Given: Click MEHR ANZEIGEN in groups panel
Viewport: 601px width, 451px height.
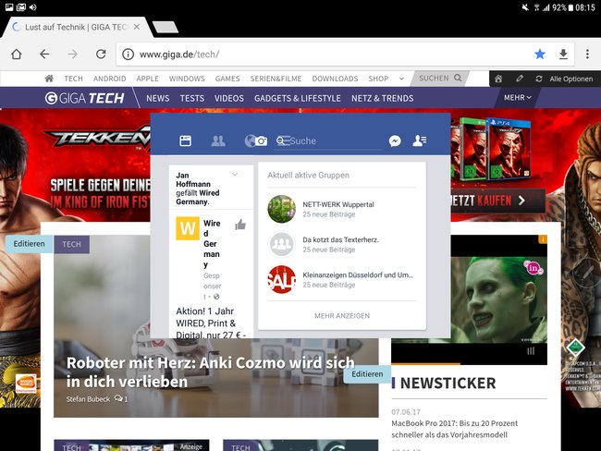Looking at the screenshot, I should pos(342,316).
